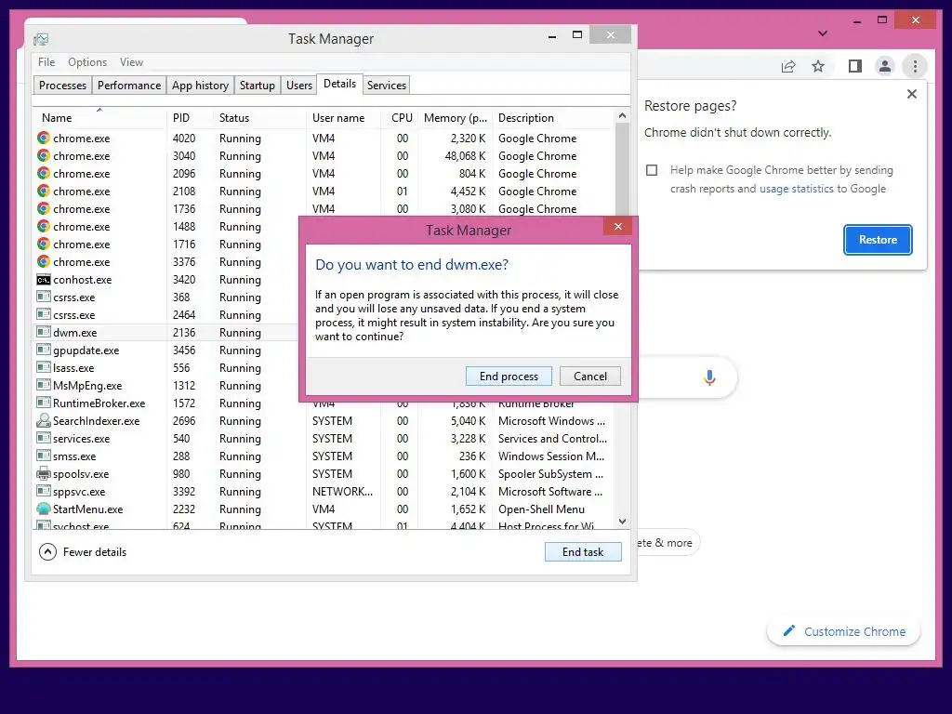952x714 pixels.
Task: Close the end-process confirmation dialog
Action: click(x=618, y=227)
